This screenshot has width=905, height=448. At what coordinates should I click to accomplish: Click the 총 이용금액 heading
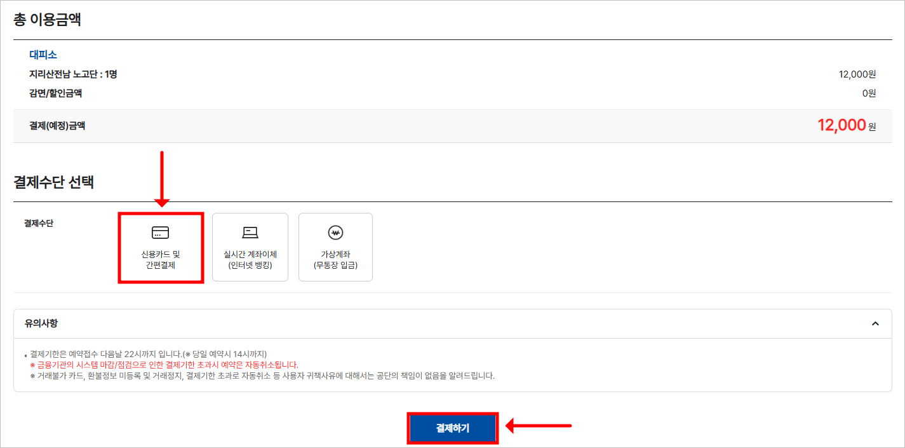coord(48,20)
